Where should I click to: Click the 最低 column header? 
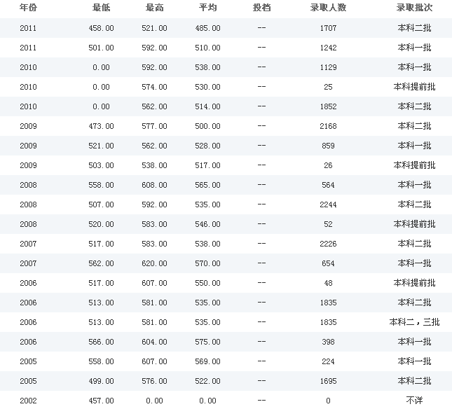tap(101, 8)
